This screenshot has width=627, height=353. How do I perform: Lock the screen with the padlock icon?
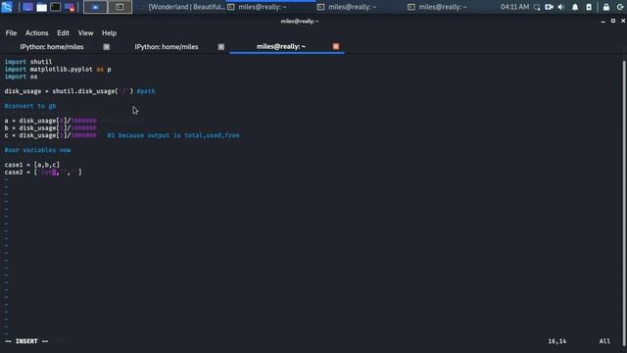[606, 7]
